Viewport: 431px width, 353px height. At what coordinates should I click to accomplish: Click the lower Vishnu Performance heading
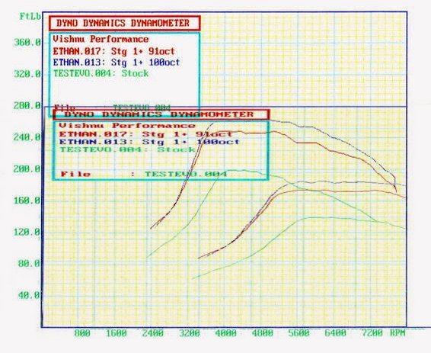click(x=127, y=126)
